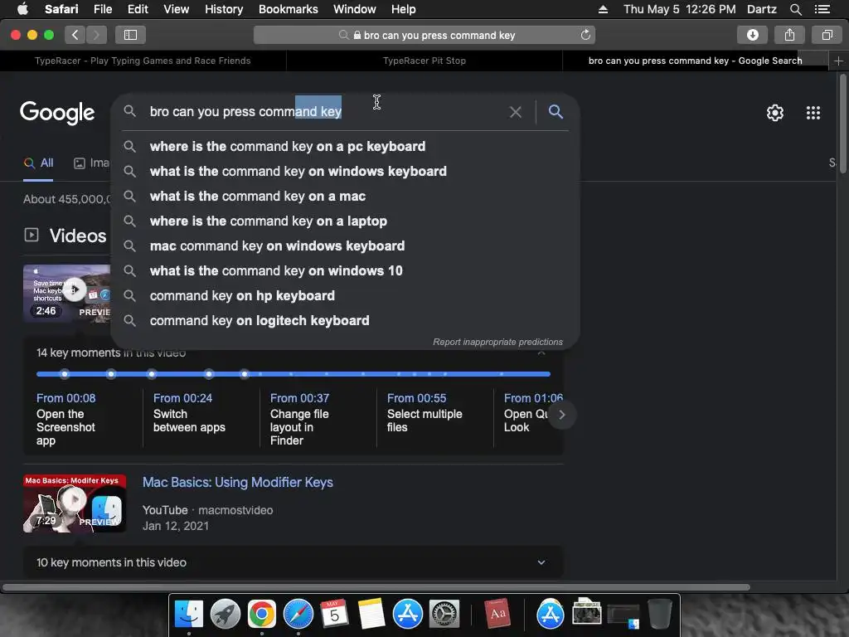Open Dictionary app in the Dock
This screenshot has height=637, width=849.
click(497, 615)
